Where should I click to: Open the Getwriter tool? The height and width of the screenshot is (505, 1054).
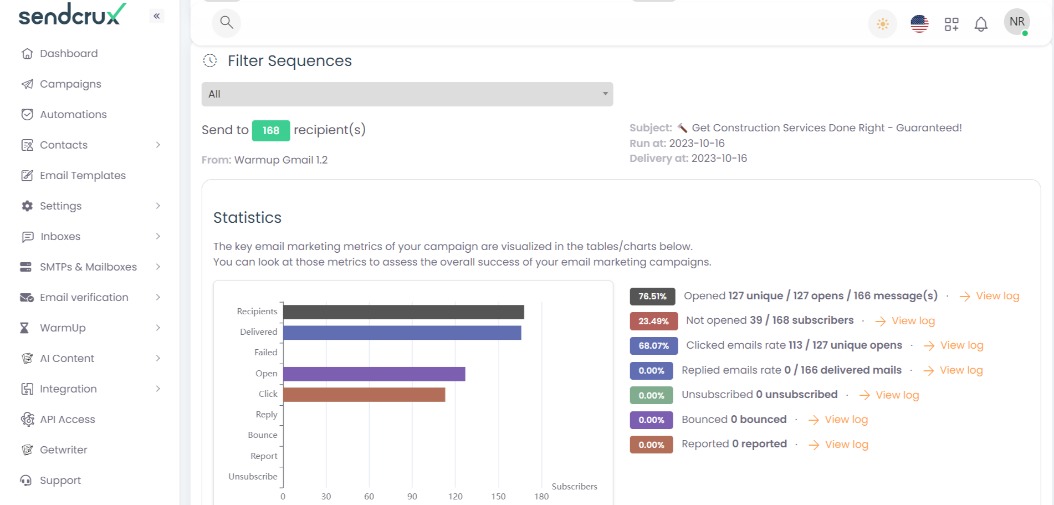tap(63, 450)
